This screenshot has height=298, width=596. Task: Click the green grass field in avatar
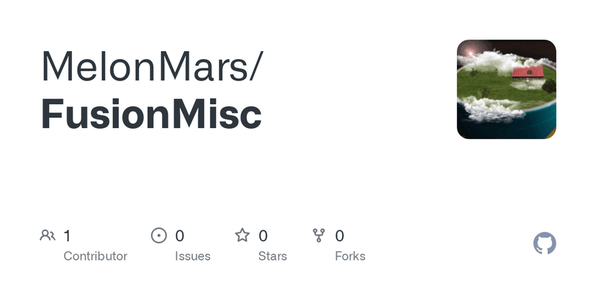pyautogui.click(x=497, y=85)
